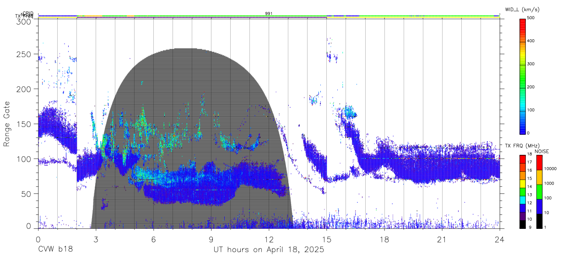Click the '0' tick on WID colorbar
This screenshot has height=259, width=562.
529,133
